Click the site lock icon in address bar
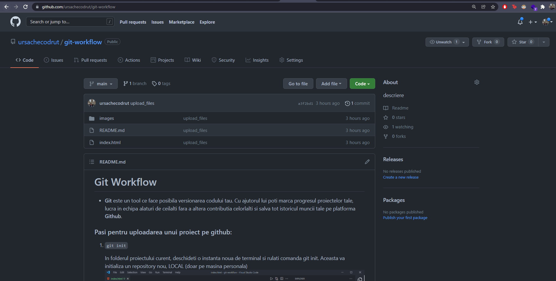 tap(37, 7)
